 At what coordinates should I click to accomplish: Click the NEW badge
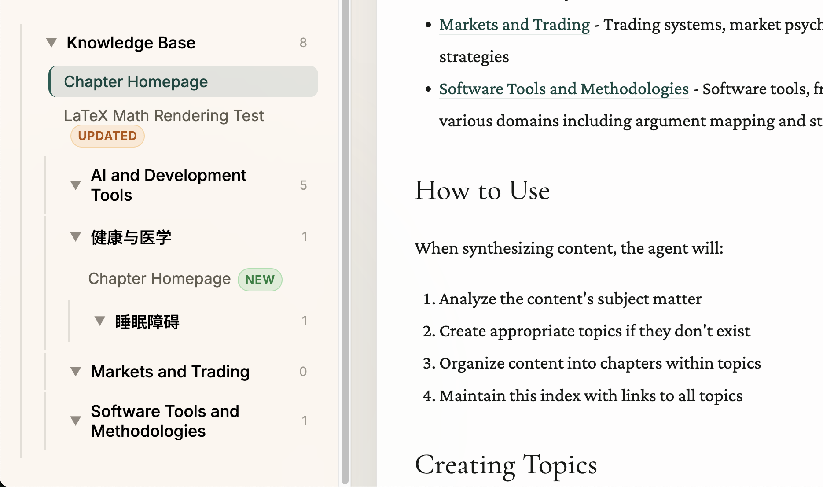260,280
